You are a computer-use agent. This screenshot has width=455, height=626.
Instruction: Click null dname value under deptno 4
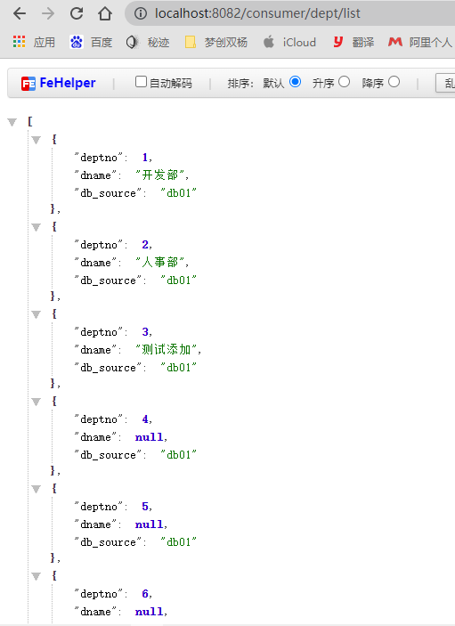149,437
